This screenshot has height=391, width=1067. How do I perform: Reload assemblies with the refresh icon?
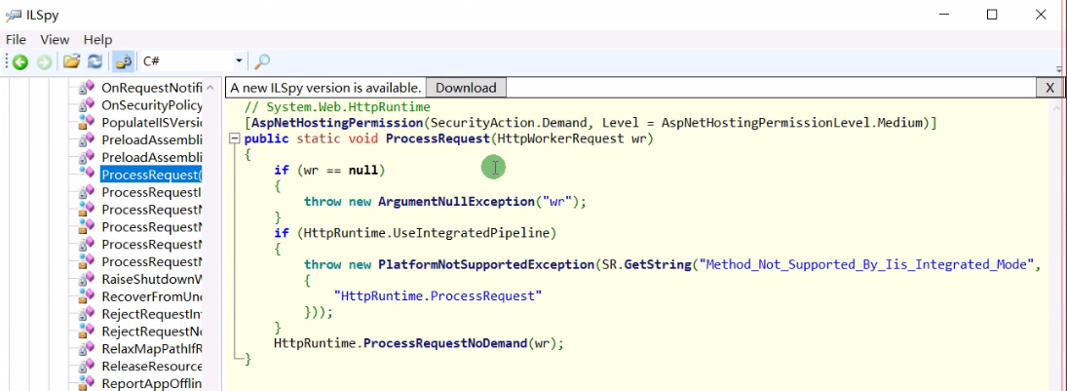pos(95,62)
